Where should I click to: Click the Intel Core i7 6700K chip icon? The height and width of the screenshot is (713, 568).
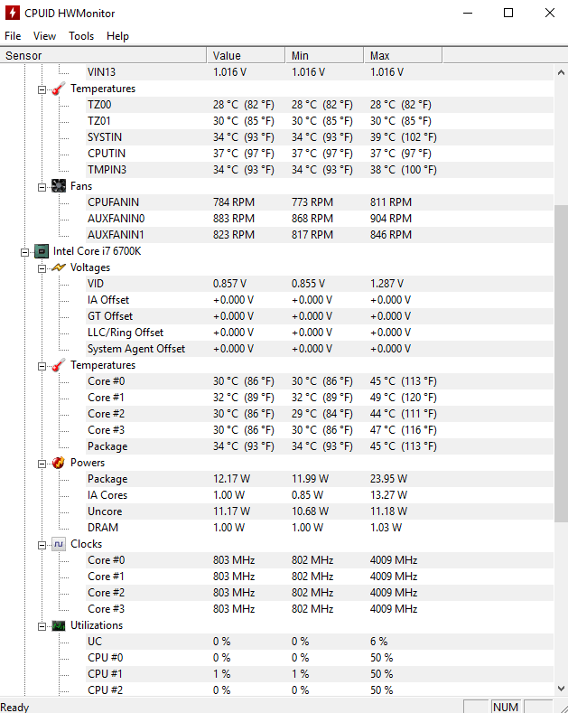coord(42,251)
